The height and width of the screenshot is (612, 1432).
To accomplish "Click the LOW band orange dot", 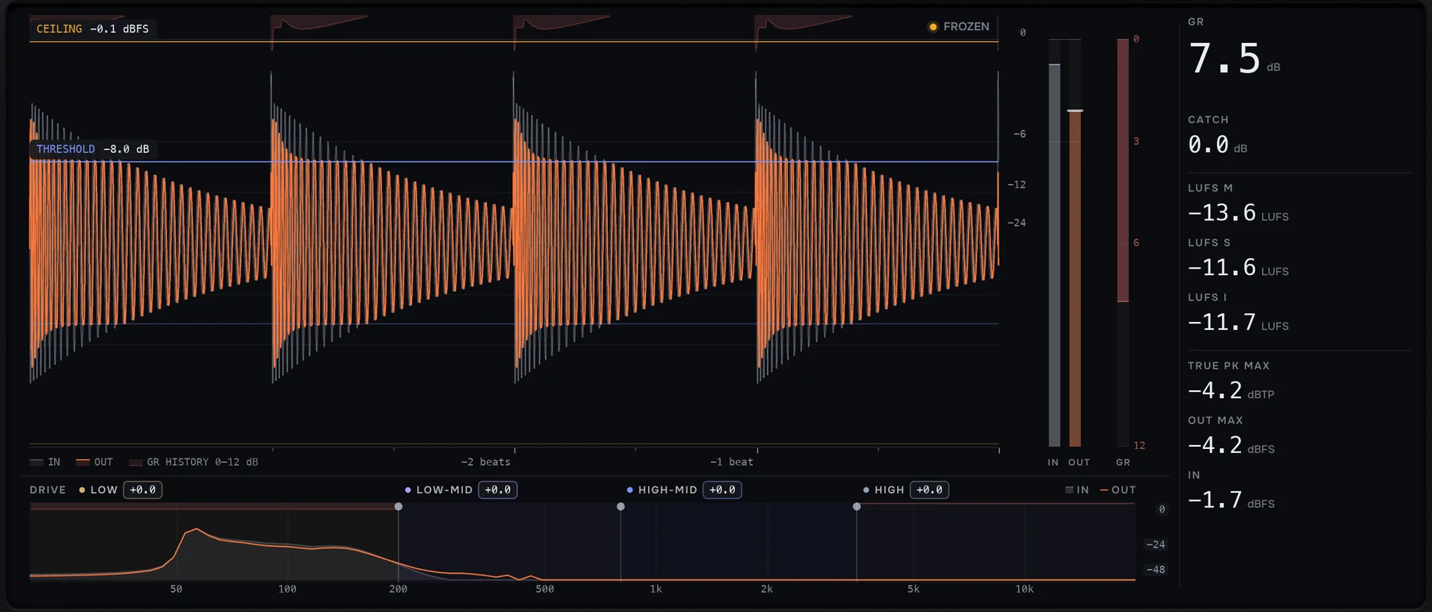I will (82, 490).
